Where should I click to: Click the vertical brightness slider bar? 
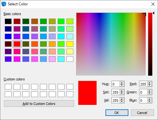tap(150, 44)
